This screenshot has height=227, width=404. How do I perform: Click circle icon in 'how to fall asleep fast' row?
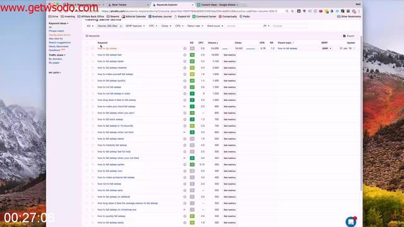[x=185, y=55]
